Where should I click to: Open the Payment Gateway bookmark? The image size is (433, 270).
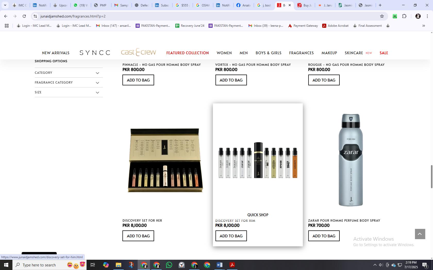click(303, 26)
